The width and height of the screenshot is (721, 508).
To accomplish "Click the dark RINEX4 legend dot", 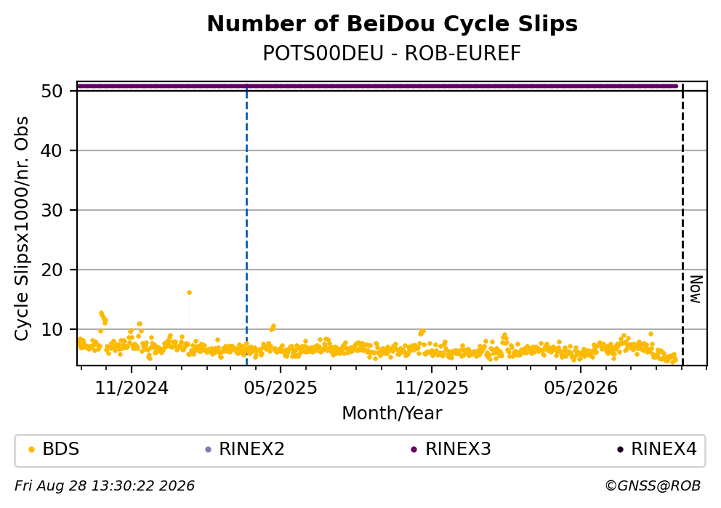I will (x=620, y=450).
